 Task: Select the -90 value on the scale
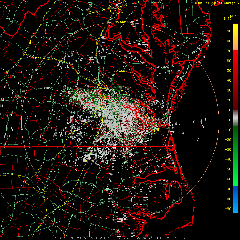(228, 209)
